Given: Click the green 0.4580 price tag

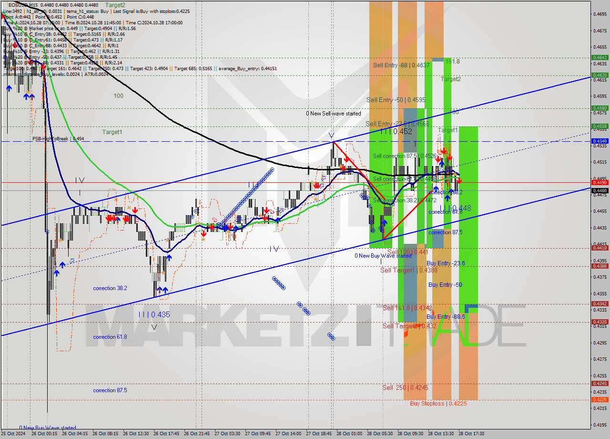Looking at the screenshot, I should point(599,108).
